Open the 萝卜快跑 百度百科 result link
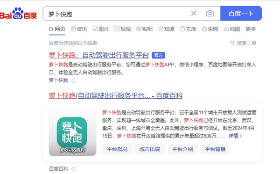Image resolution: width=280 pixels, height=174 pixels. click(x=116, y=95)
